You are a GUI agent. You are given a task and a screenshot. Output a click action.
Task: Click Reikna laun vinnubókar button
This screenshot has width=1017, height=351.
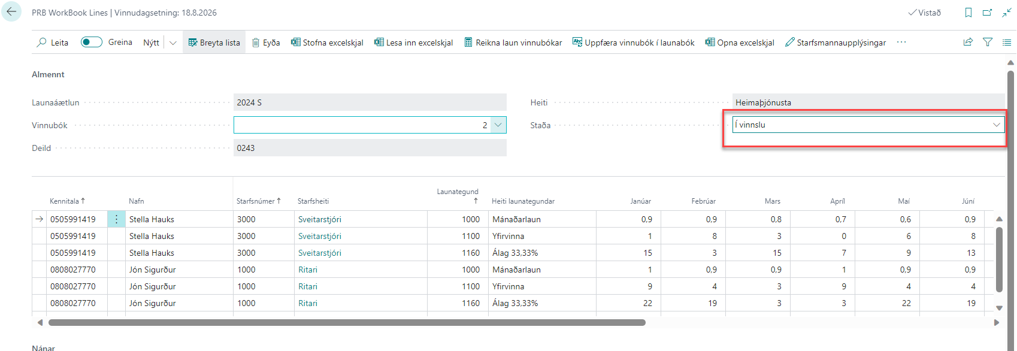(x=513, y=43)
